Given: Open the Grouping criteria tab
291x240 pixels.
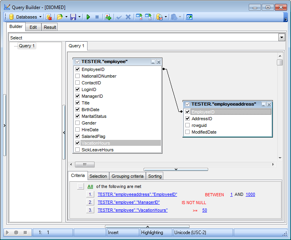Looking at the screenshot, I should pos(127,176).
